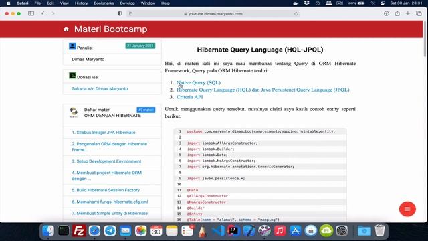Go forward with the Safari forward arrow
This screenshot has height=241, width=428.
point(53,13)
